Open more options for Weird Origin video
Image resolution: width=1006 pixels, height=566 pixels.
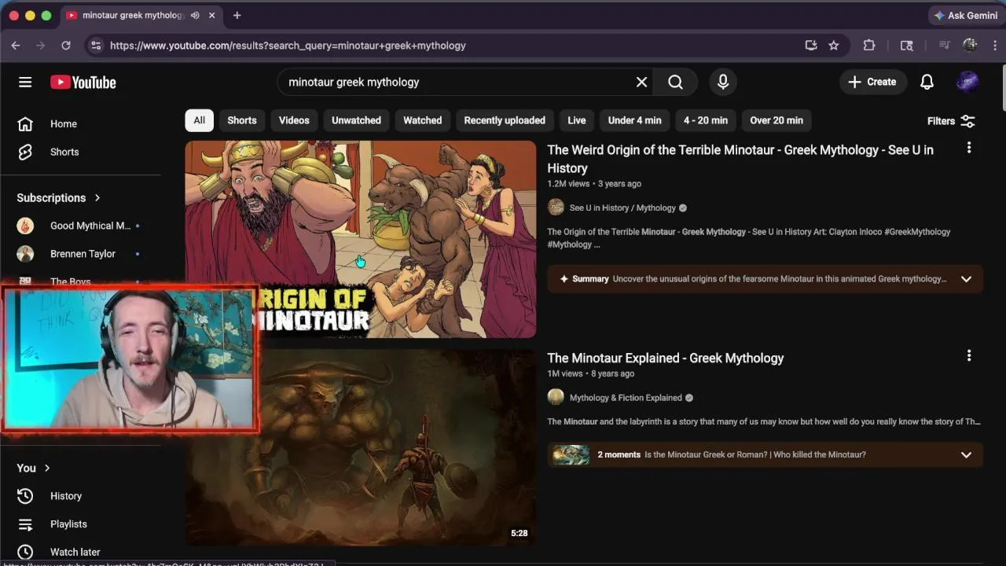pos(968,148)
